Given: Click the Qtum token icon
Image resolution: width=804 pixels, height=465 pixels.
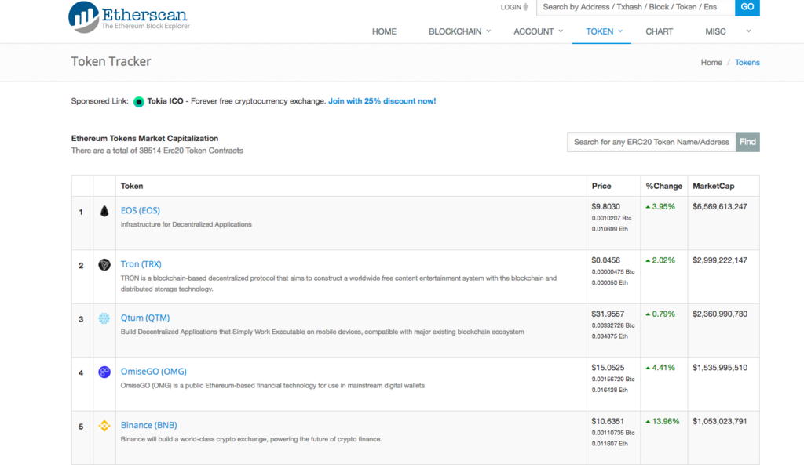Looking at the screenshot, I should coord(104,318).
